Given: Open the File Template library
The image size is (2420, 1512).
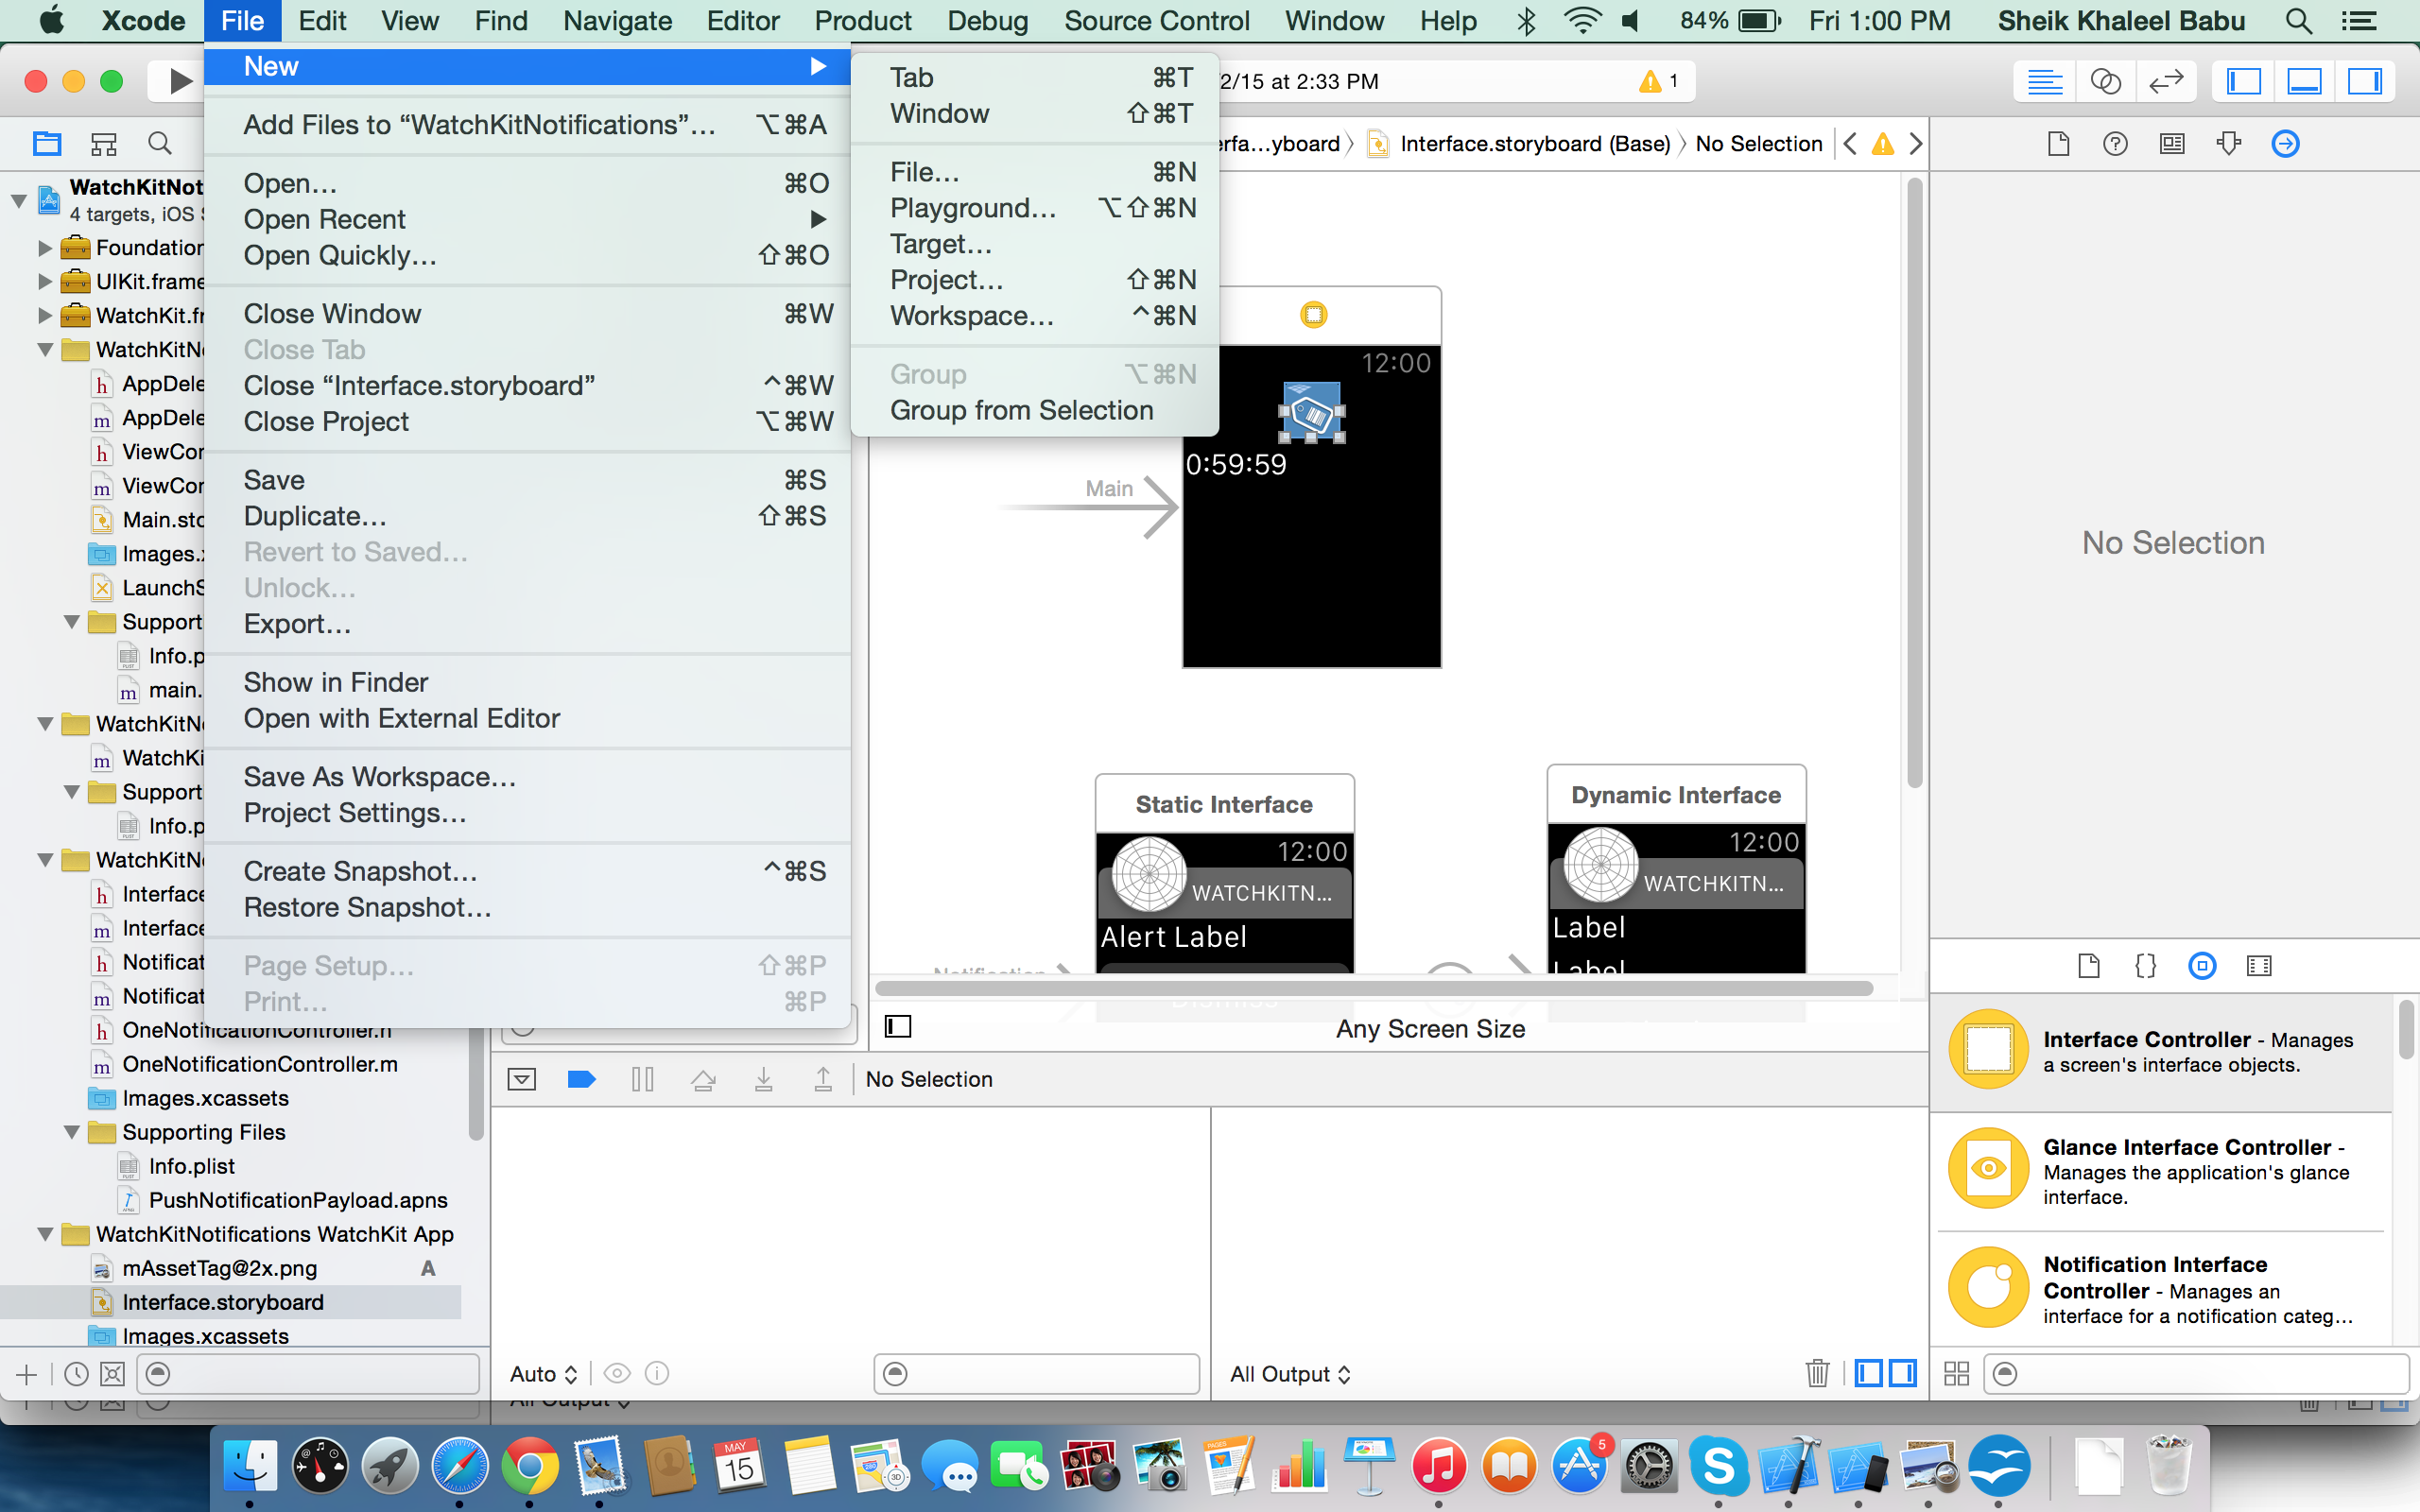Looking at the screenshot, I should click(2088, 966).
